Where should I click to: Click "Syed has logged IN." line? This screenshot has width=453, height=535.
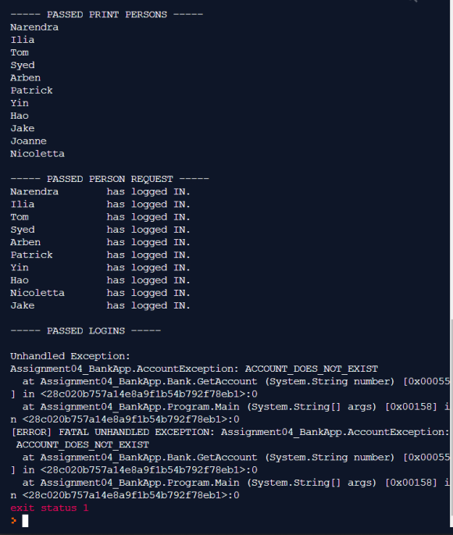(100, 230)
